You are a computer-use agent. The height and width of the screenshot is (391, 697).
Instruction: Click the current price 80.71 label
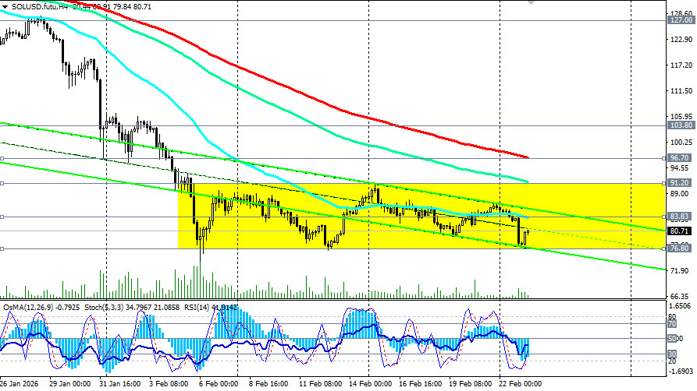coord(681,231)
